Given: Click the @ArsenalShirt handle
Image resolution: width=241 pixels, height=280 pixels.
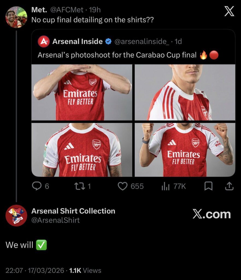Looking at the screenshot, I should coord(55,220).
